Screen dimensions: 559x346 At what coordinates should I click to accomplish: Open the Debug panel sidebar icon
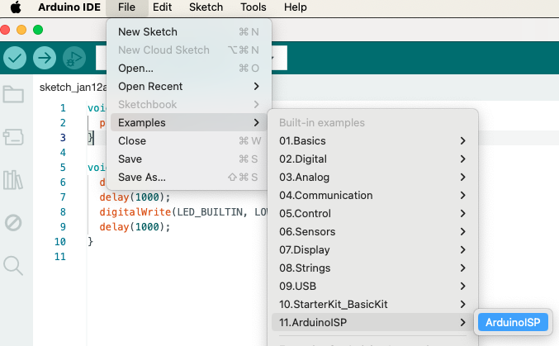point(13,223)
